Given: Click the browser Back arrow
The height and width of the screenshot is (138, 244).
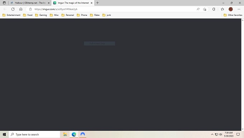Looking at the screenshot, I should (5, 9).
